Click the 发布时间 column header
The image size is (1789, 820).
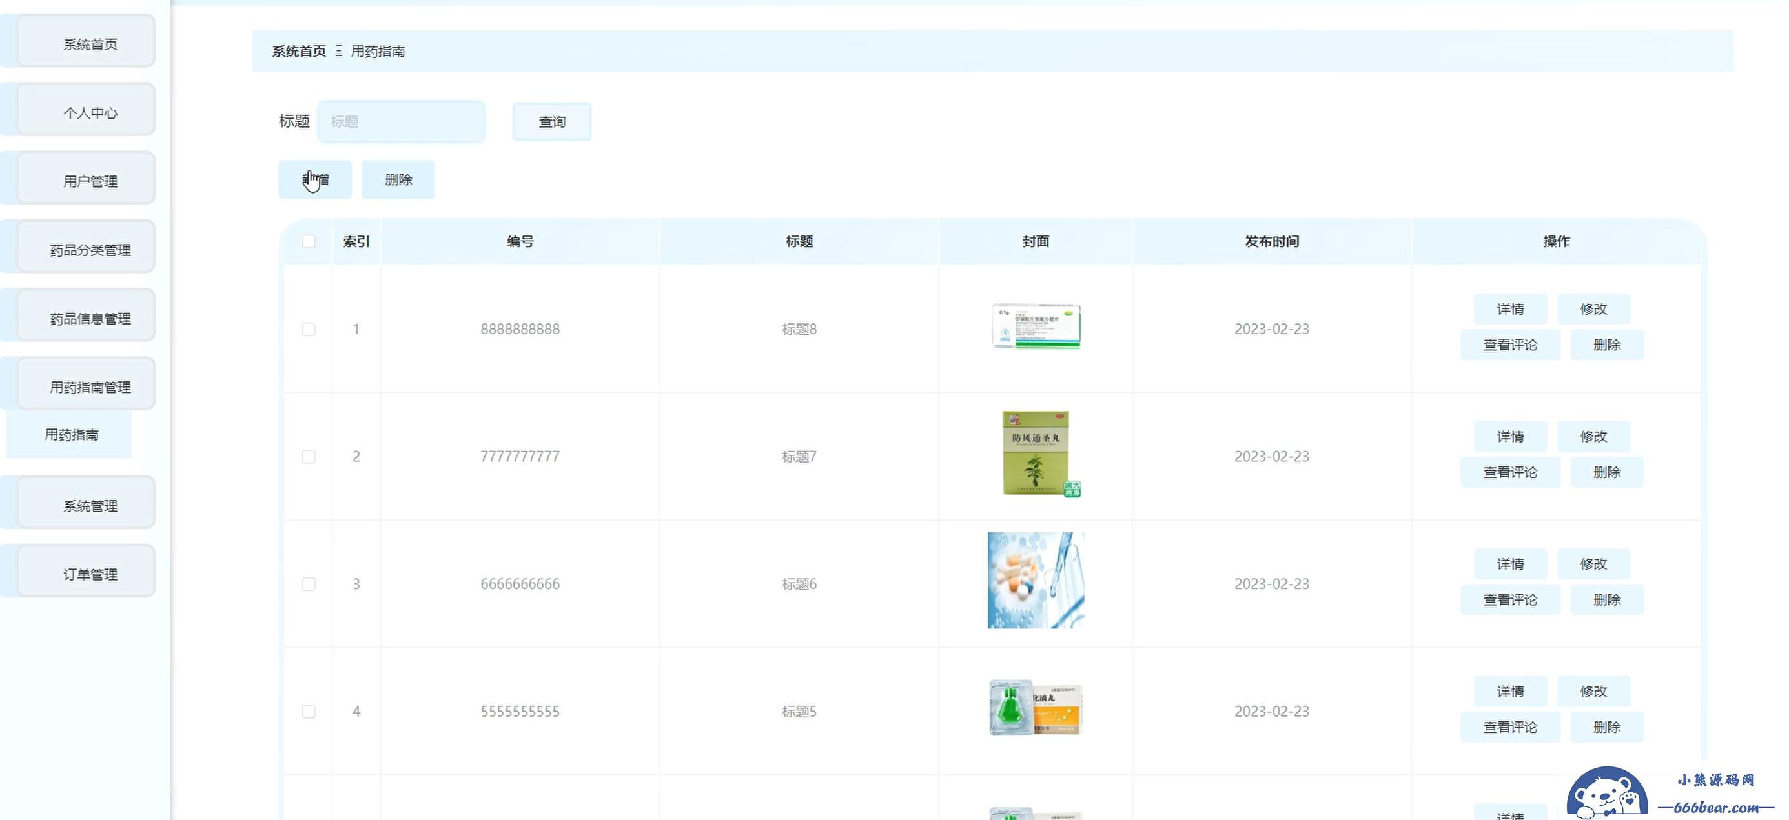(1272, 241)
